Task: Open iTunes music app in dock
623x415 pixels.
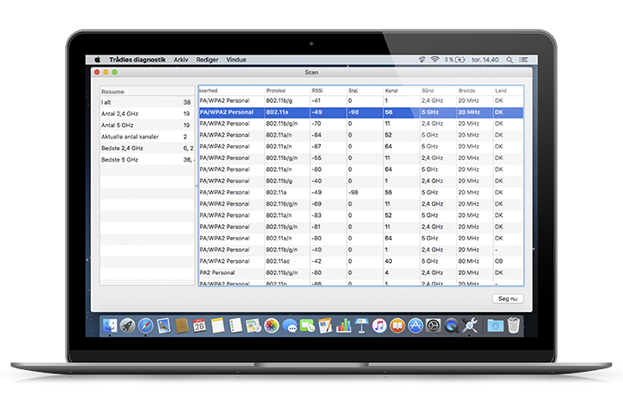Action: pyautogui.click(x=379, y=326)
